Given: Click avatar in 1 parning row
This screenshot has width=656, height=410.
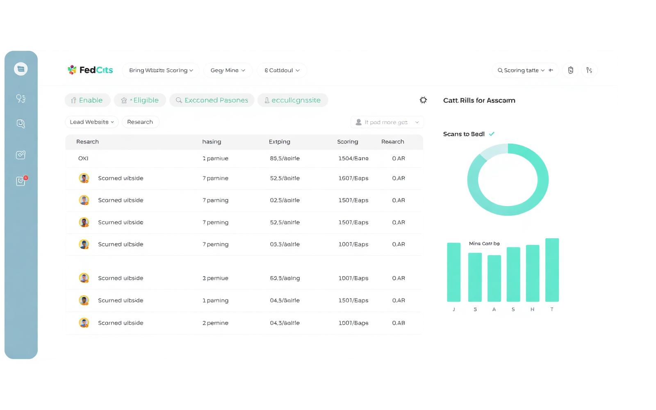Looking at the screenshot, I should (84, 301).
